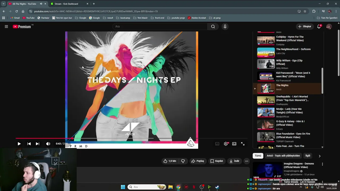Toggle subtitles in the player
The height and width of the screenshot is (191, 340).
click(217, 144)
